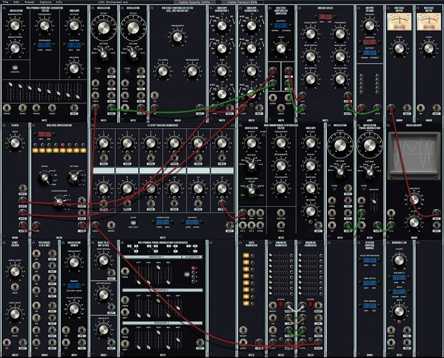The height and width of the screenshot is (358, 444).
Task: Click the Update button in the harmonic generator
Action: click(15, 68)
